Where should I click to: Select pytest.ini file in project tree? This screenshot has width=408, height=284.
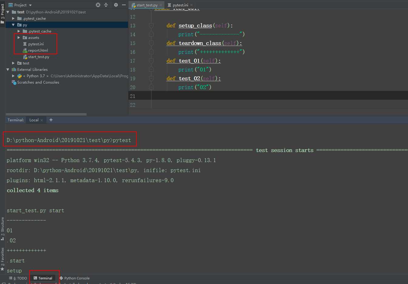36,44
